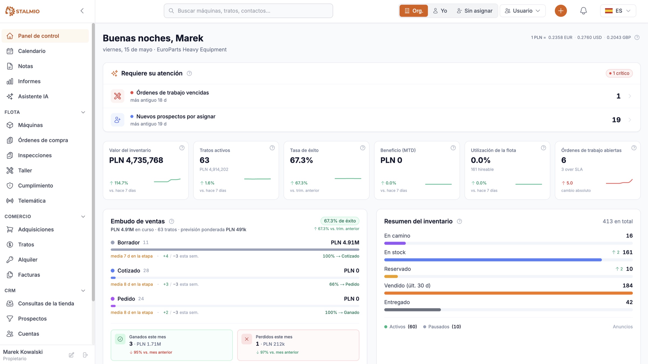
Task: Click the overdue work orders wrench icon
Action: point(117,96)
